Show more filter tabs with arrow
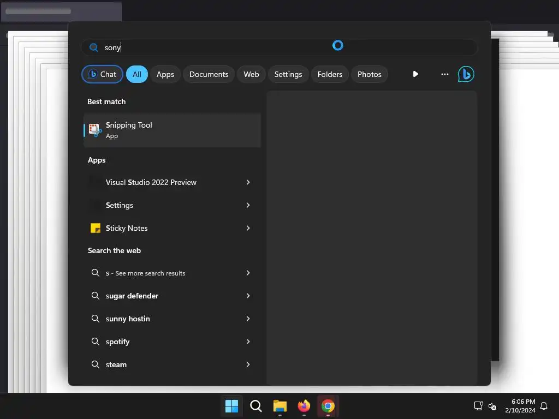 [415, 74]
